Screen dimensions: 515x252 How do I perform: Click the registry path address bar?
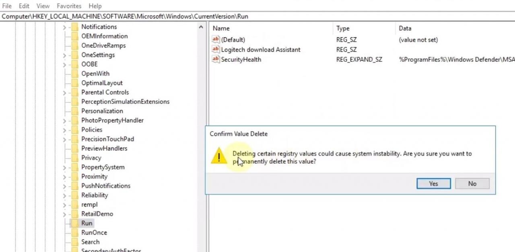tap(257, 16)
